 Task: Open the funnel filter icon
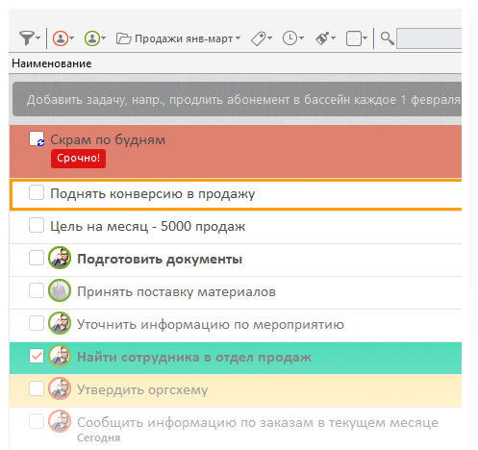pos(30,38)
